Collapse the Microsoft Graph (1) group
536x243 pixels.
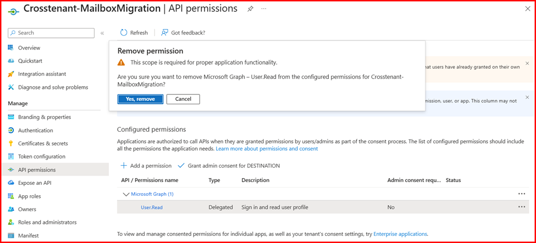click(x=126, y=194)
